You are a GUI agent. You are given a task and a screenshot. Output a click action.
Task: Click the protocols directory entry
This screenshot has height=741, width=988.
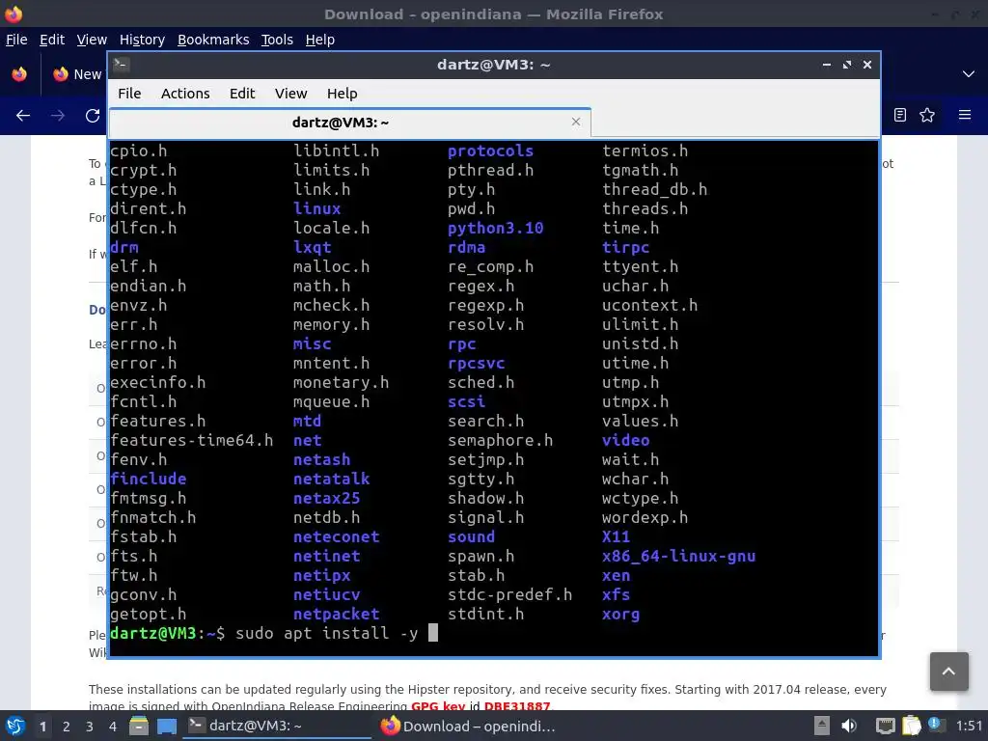click(490, 151)
